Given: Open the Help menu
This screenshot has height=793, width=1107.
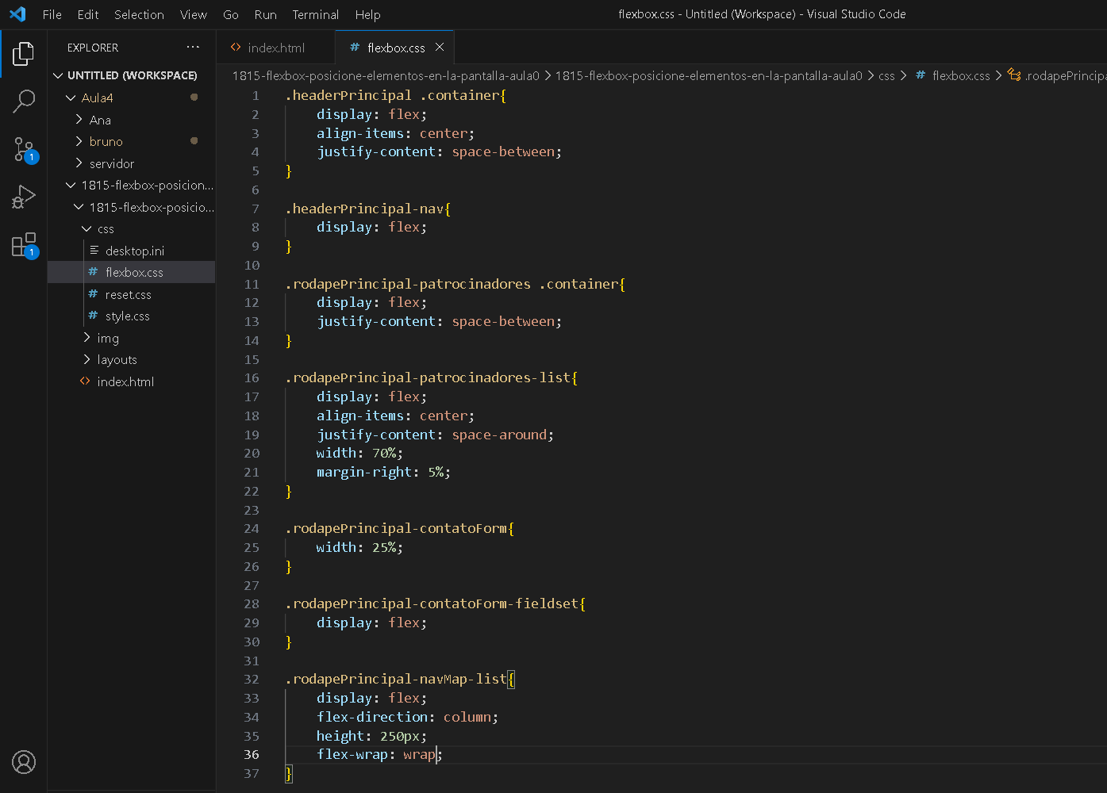Looking at the screenshot, I should (367, 14).
